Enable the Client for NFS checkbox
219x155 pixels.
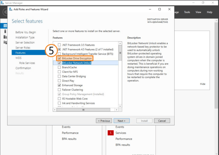click(59, 72)
